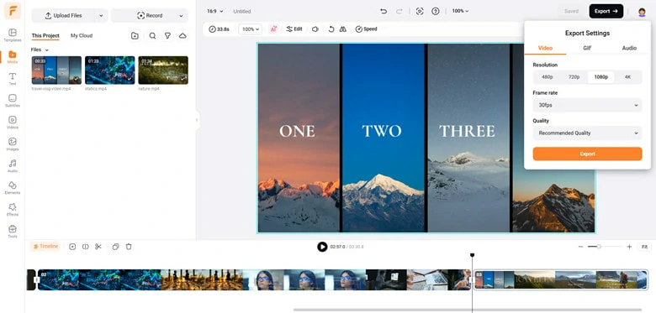
Task: Filter media files with funnel icon
Action: 167,36
